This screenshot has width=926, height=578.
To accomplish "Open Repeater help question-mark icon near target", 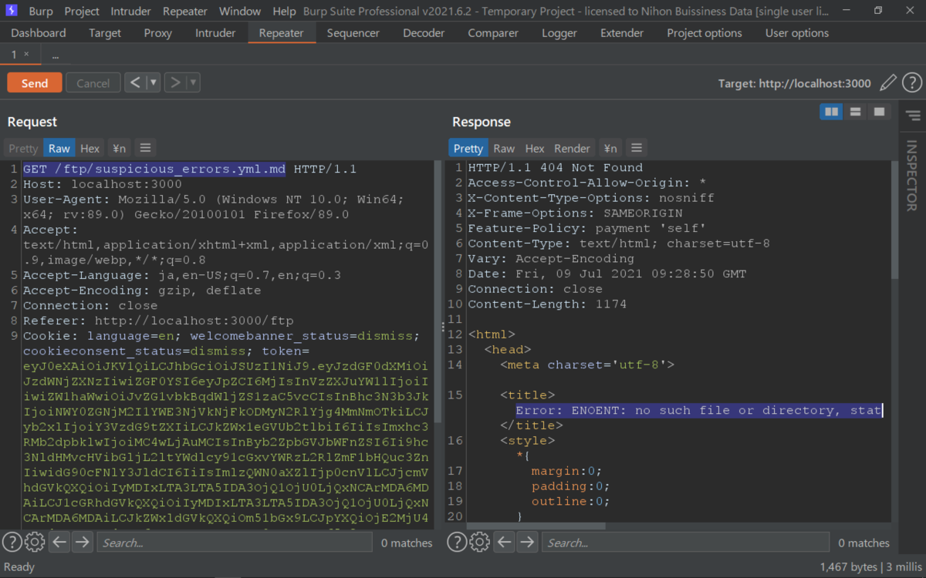I will pyautogui.click(x=911, y=82).
